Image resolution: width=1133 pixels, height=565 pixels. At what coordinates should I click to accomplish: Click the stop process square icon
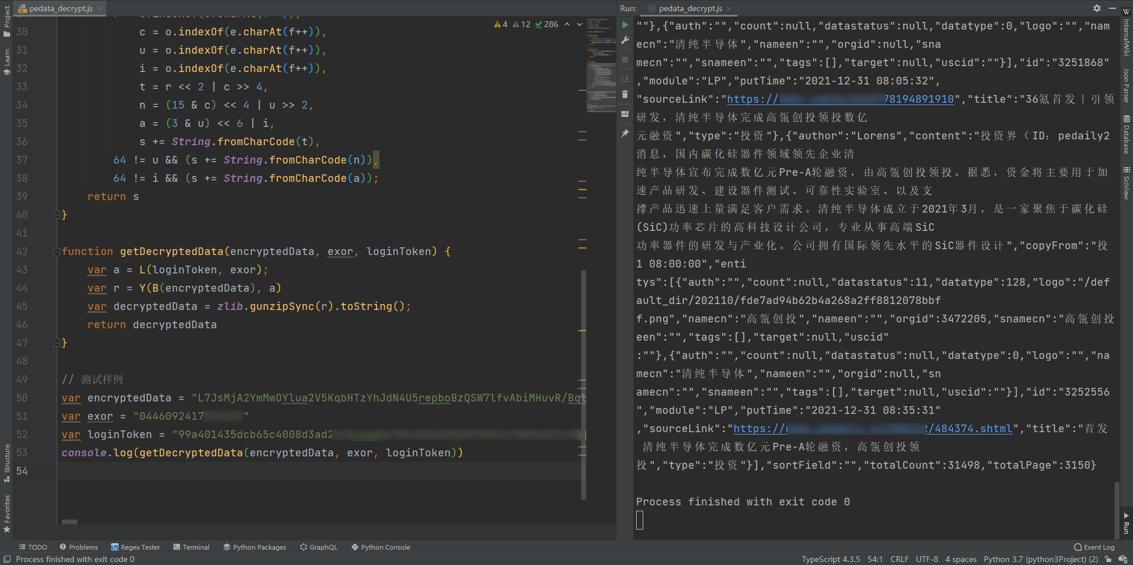click(625, 60)
